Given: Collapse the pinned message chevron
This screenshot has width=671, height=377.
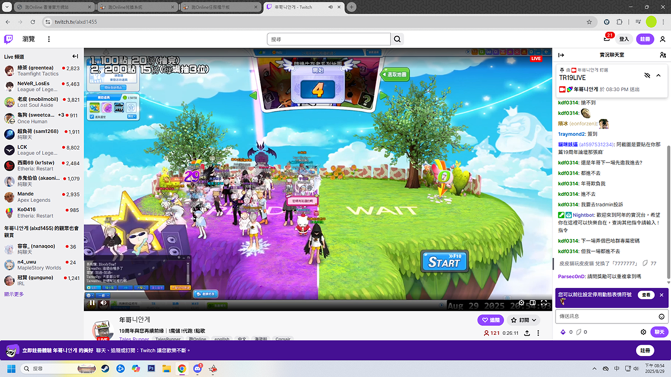Looking at the screenshot, I should (x=658, y=76).
